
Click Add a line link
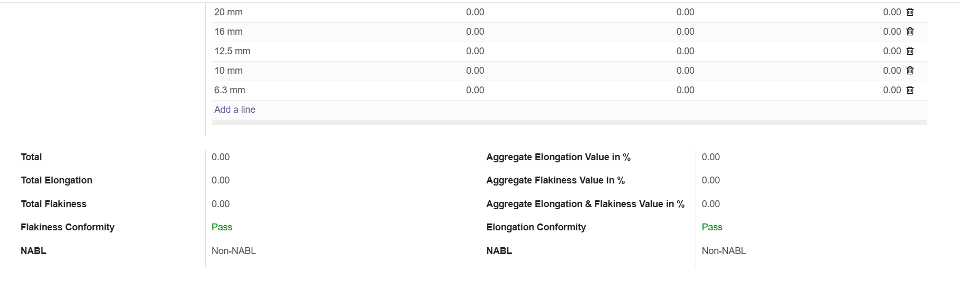[x=235, y=110]
